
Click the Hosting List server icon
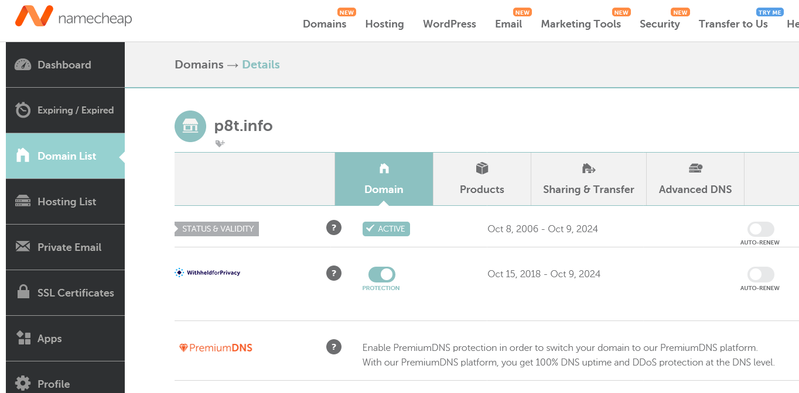coord(22,201)
